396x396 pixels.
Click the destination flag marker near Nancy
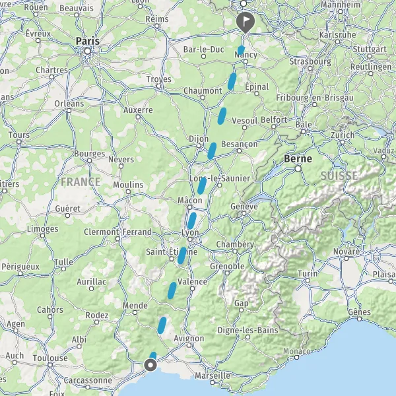pos(246,22)
